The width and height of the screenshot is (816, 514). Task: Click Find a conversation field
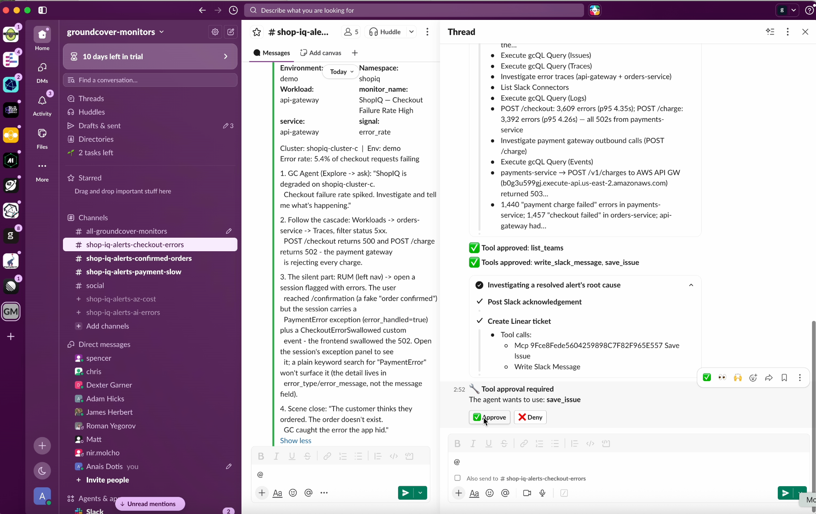tap(150, 80)
